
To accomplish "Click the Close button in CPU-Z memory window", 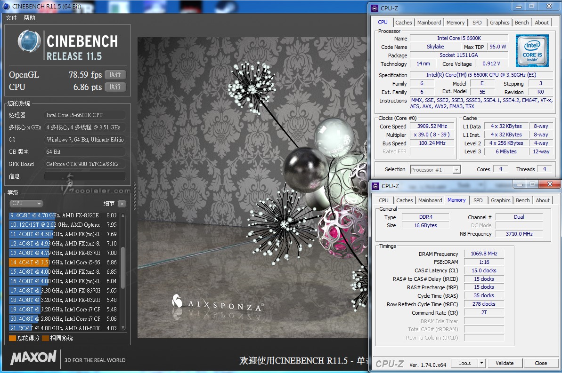I will (x=541, y=363).
